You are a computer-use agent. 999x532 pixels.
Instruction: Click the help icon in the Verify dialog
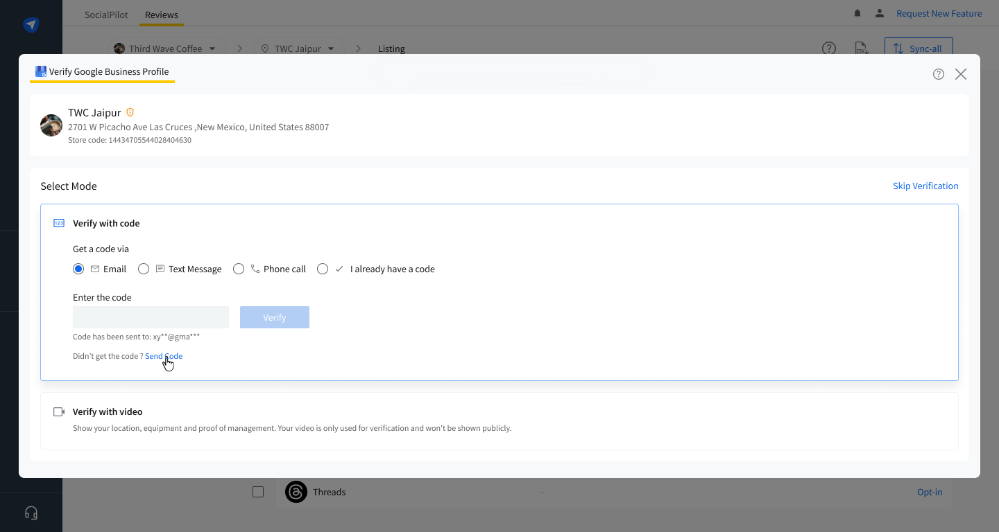pos(939,74)
